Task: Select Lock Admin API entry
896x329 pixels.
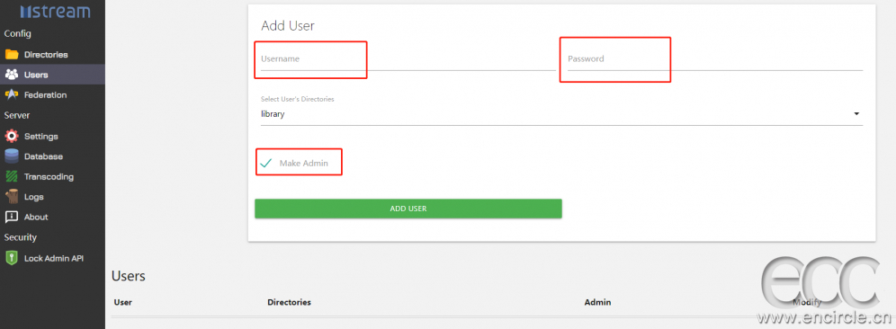Action: 52,258
